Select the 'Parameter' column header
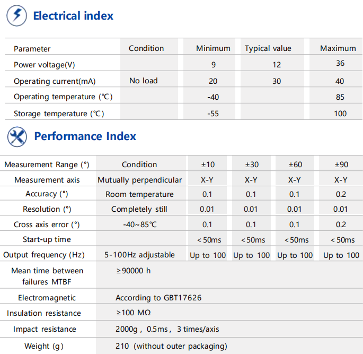 point(32,49)
